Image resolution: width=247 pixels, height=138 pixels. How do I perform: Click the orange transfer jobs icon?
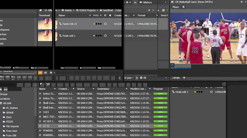pyautogui.click(x=40, y=73)
